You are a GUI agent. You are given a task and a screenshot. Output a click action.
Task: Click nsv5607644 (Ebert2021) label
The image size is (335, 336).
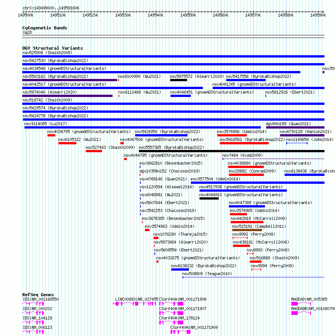[164, 203]
